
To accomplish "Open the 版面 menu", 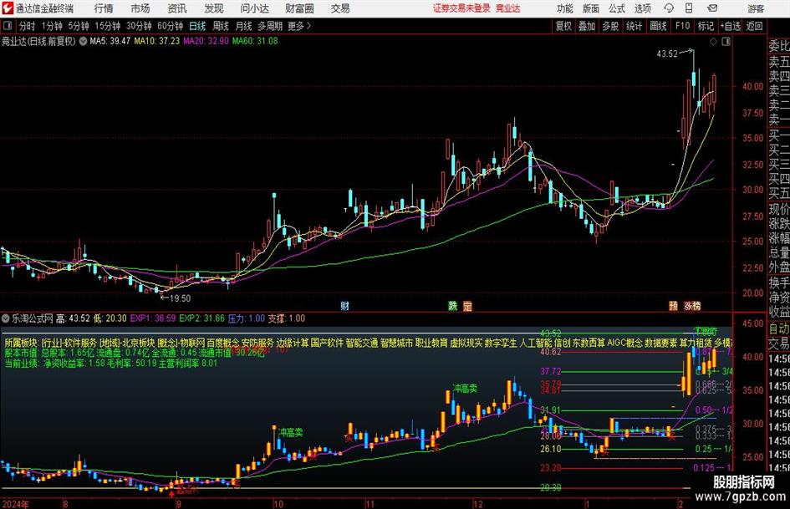I will point(591,8).
